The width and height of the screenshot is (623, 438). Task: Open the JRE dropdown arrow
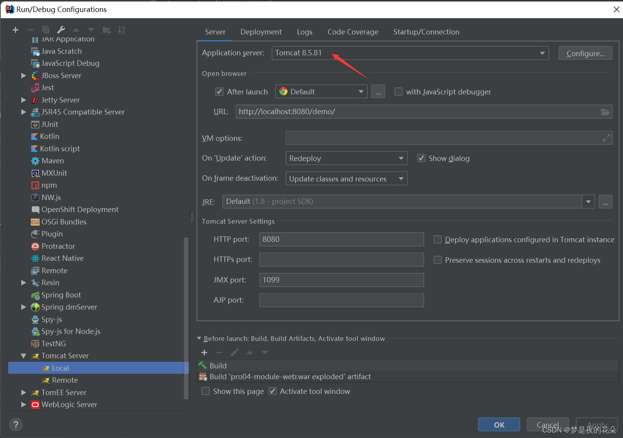point(588,202)
